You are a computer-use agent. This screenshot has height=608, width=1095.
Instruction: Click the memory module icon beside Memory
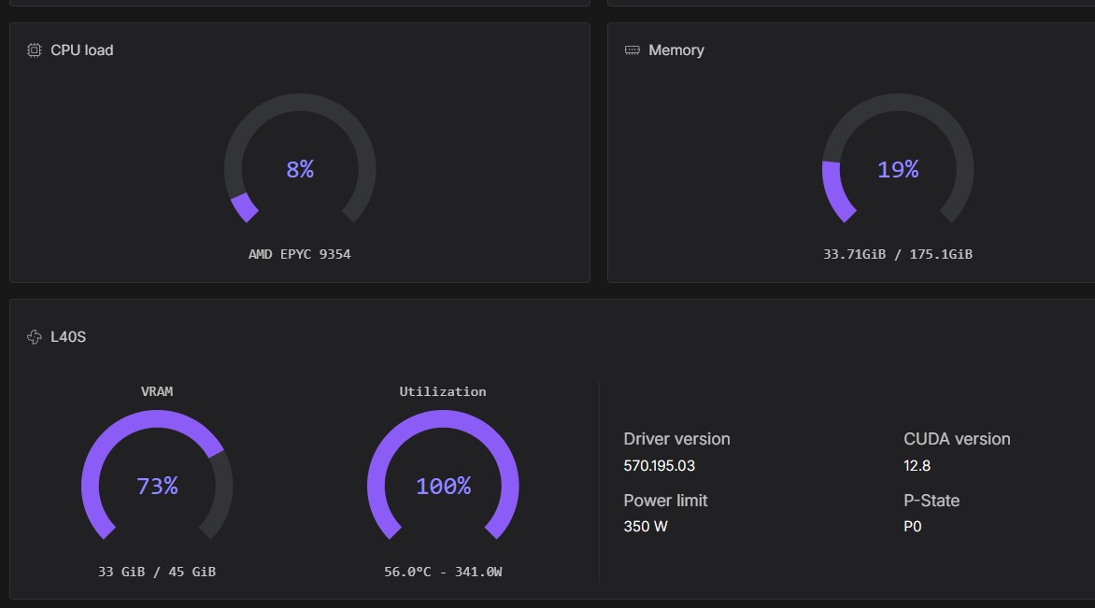(x=632, y=50)
